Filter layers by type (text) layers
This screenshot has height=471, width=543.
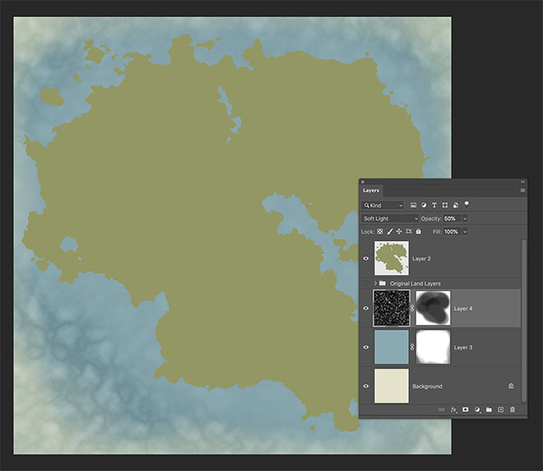(434, 205)
